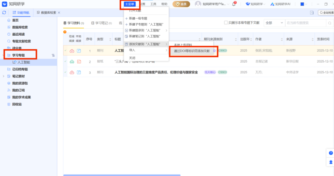
Task: Click the blue theme color swatch
Action: coord(302,4)
